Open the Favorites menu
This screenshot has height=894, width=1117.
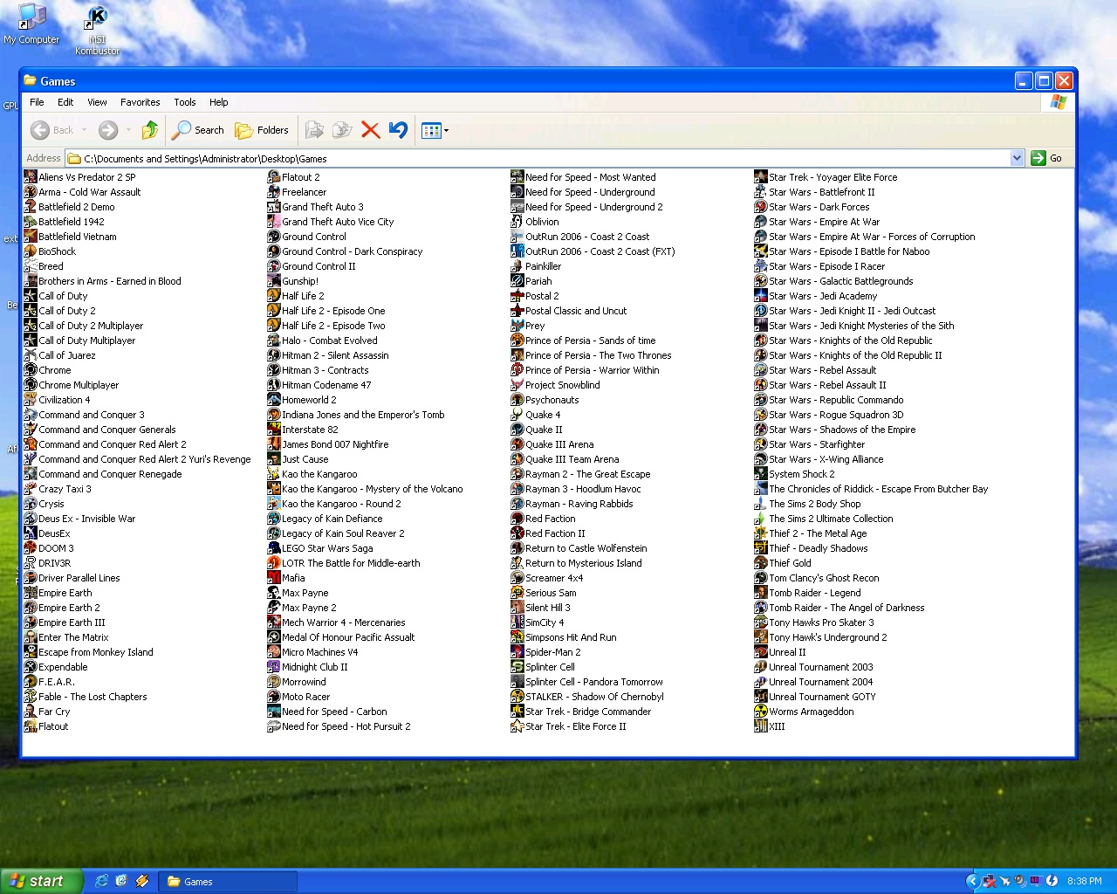pos(140,102)
